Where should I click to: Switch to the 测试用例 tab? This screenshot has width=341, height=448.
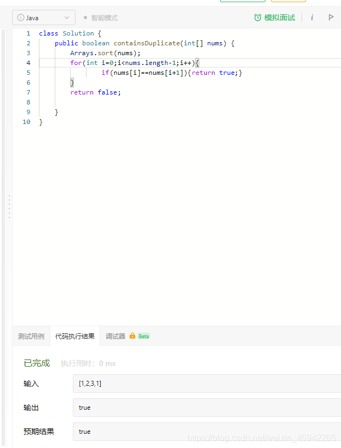31,337
